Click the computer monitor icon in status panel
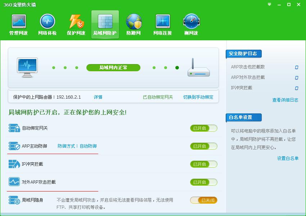 pos(27,68)
